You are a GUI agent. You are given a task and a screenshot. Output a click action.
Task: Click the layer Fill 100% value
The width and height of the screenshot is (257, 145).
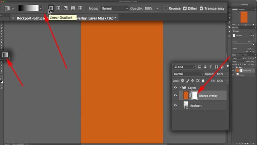coord(220,81)
